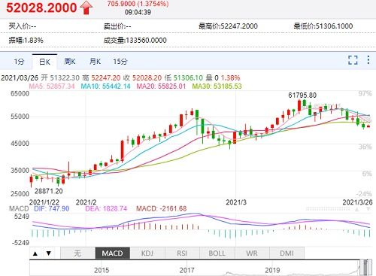Open fullscreen chart view icon

point(353,60)
